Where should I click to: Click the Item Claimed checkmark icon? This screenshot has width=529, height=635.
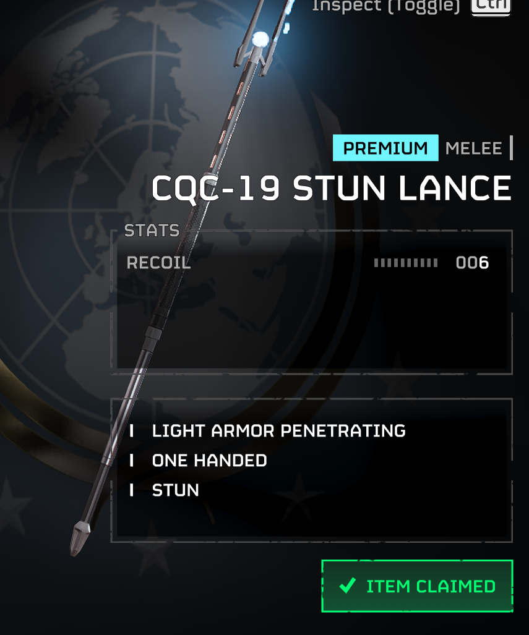click(x=347, y=585)
